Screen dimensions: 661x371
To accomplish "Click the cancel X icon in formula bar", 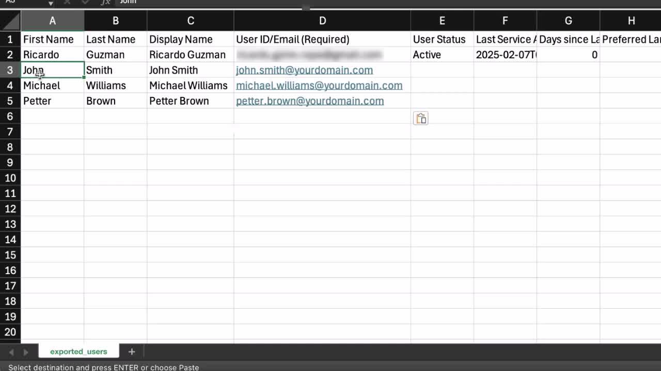I will point(67,2).
